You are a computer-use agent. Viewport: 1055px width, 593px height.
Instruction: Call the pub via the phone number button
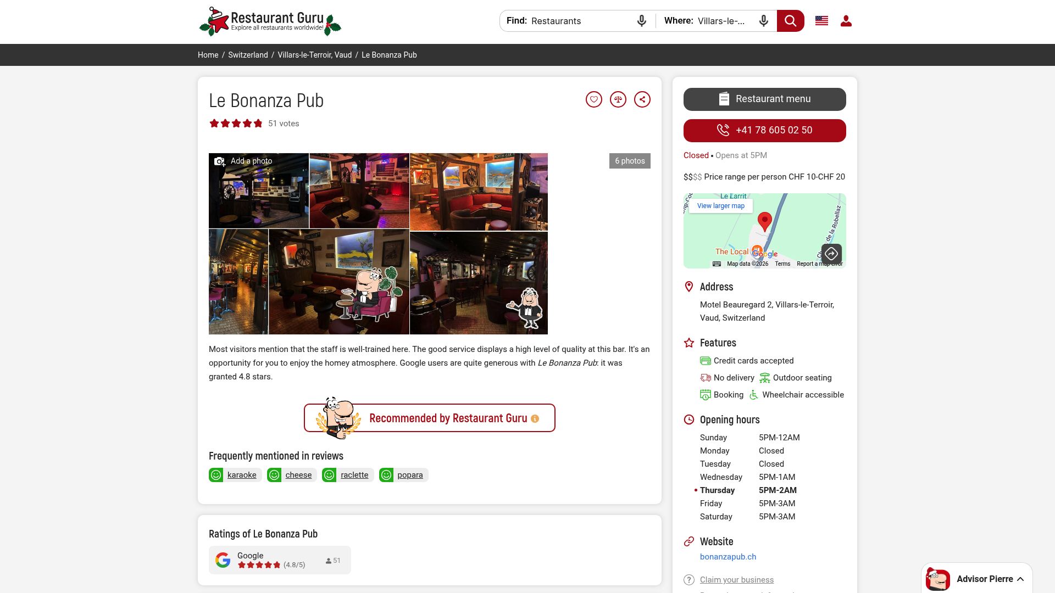click(x=764, y=130)
